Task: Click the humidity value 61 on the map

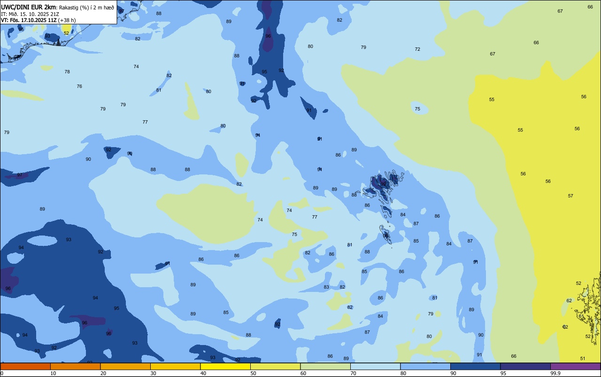Action: [581, 316]
